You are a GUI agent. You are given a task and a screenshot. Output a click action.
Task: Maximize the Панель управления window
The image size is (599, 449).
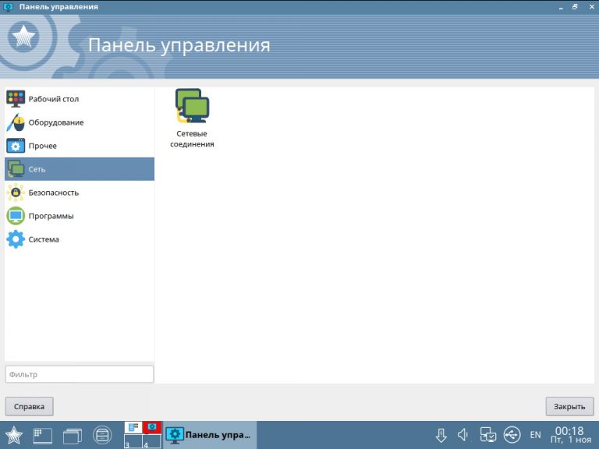click(x=575, y=7)
